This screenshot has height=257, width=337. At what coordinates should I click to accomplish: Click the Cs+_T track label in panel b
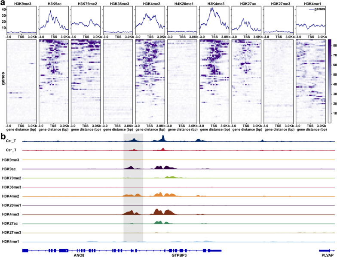11,150
